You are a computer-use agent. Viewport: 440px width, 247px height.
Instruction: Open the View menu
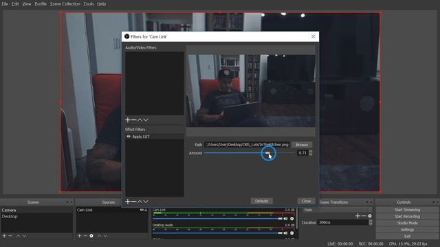point(27,4)
